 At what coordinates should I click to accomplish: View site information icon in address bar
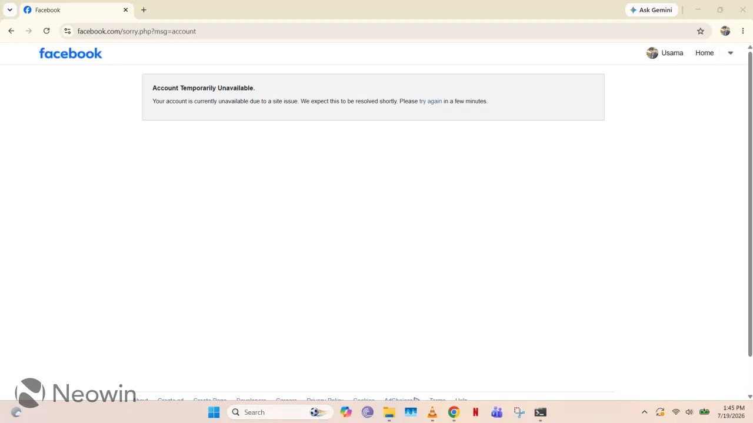(x=67, y=31)
